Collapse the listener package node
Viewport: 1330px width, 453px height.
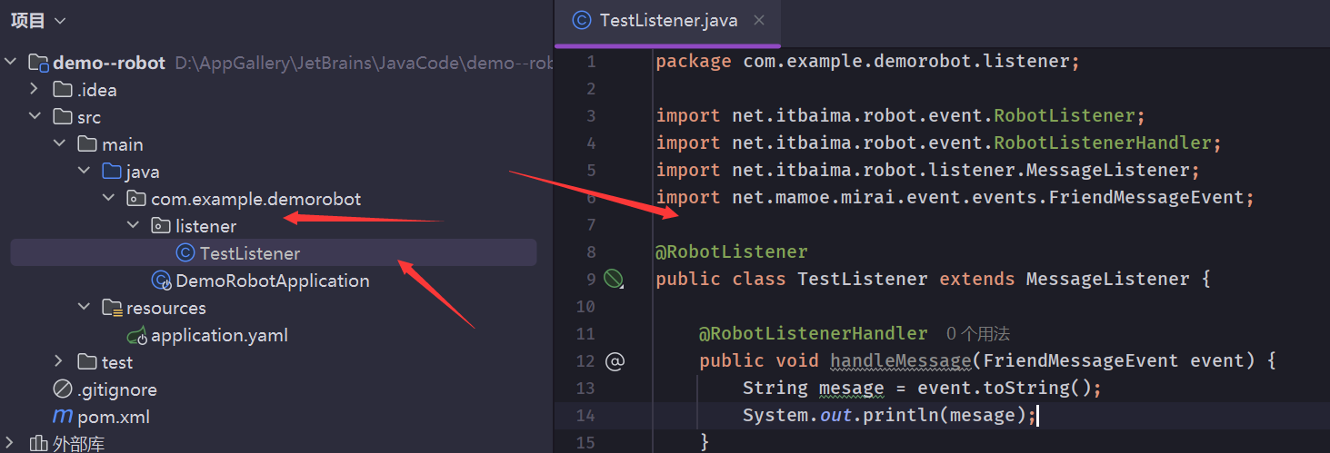(x=134, y=226)
